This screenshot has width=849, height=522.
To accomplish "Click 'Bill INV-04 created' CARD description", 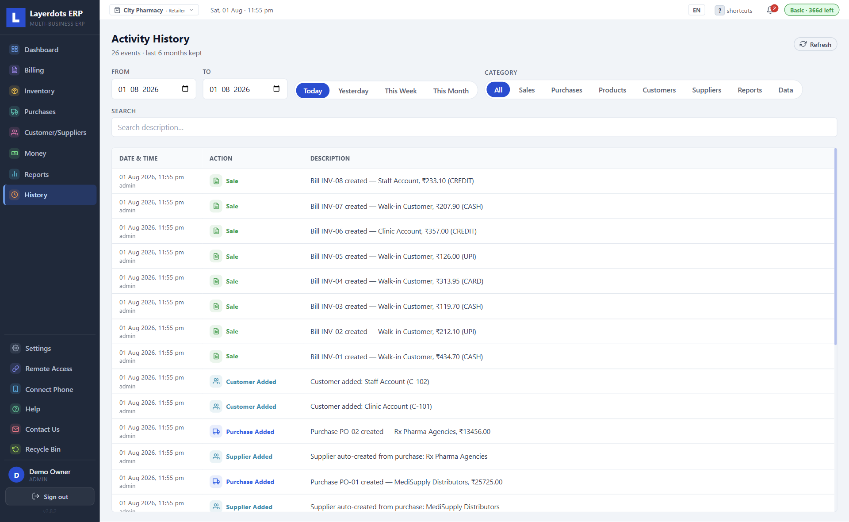I will pos(397,281).
